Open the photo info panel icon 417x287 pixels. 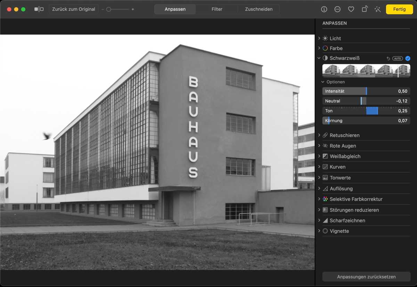click(x=324, y=9)
